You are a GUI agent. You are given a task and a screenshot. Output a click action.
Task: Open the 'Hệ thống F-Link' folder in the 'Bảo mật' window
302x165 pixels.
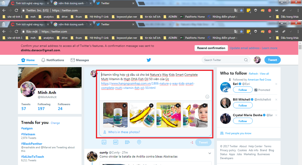coord(97,38)
